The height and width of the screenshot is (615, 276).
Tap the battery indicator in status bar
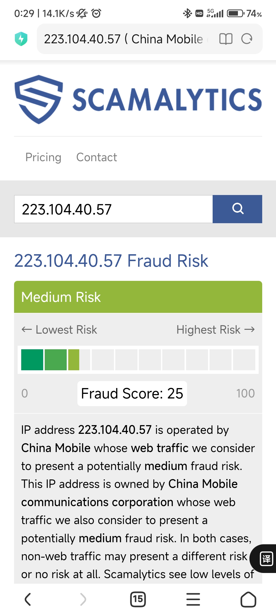(x=236, y=13)
